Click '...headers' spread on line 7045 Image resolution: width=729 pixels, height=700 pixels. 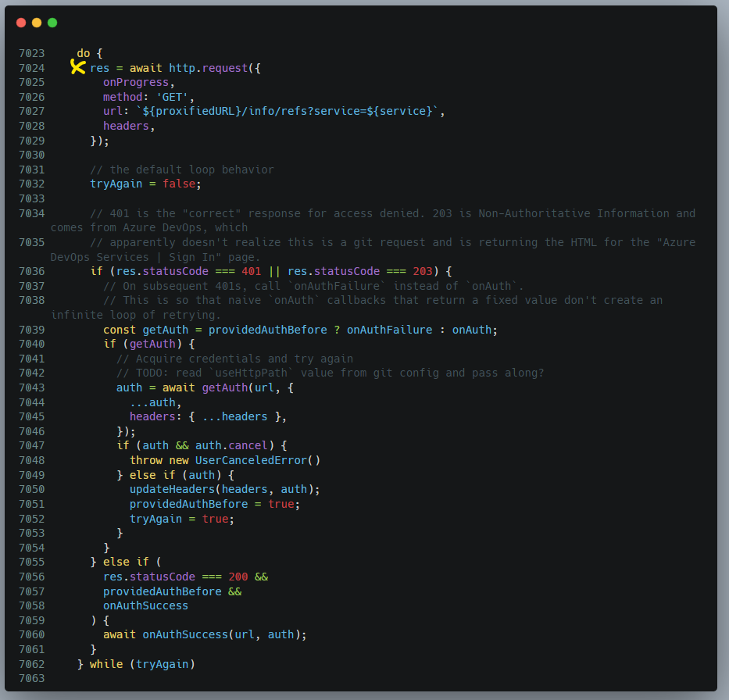click(x=234, y=417)
